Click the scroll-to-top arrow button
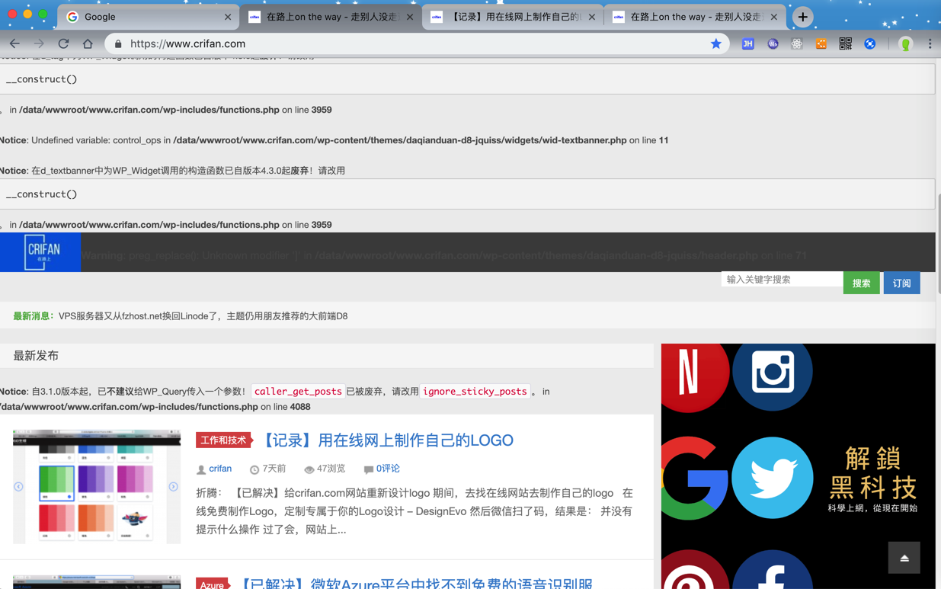Screen dimensions: 941x589 click(x=904, y=558)
